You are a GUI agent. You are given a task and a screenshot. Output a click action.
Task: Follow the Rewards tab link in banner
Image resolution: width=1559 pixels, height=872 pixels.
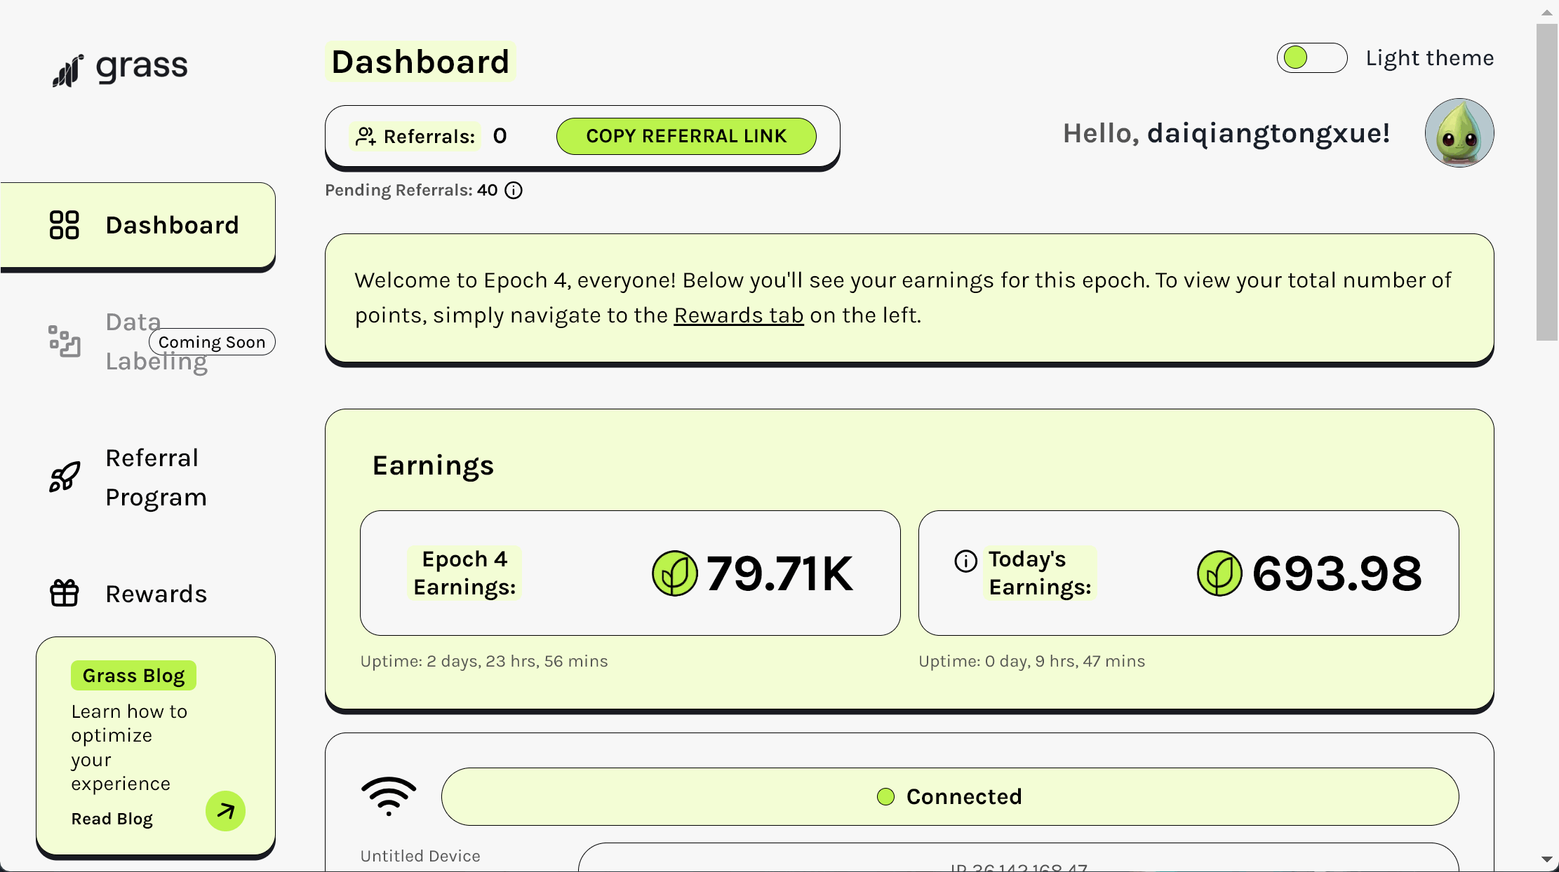(738, 315)
